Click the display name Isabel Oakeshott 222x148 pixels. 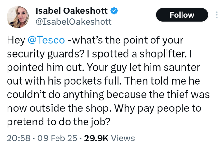[x=71, y=11]
